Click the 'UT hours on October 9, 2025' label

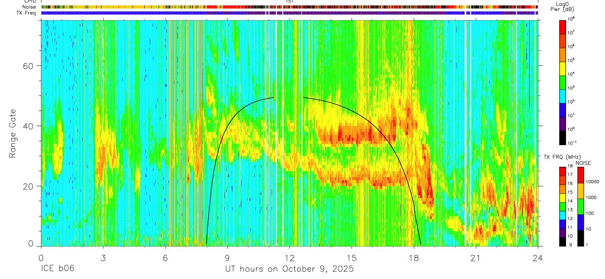289,269
